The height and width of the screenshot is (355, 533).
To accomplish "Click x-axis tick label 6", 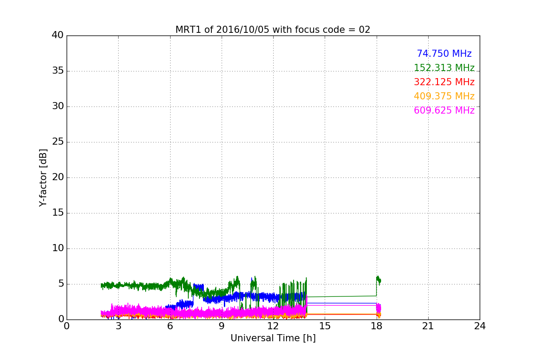I will 170,326.
